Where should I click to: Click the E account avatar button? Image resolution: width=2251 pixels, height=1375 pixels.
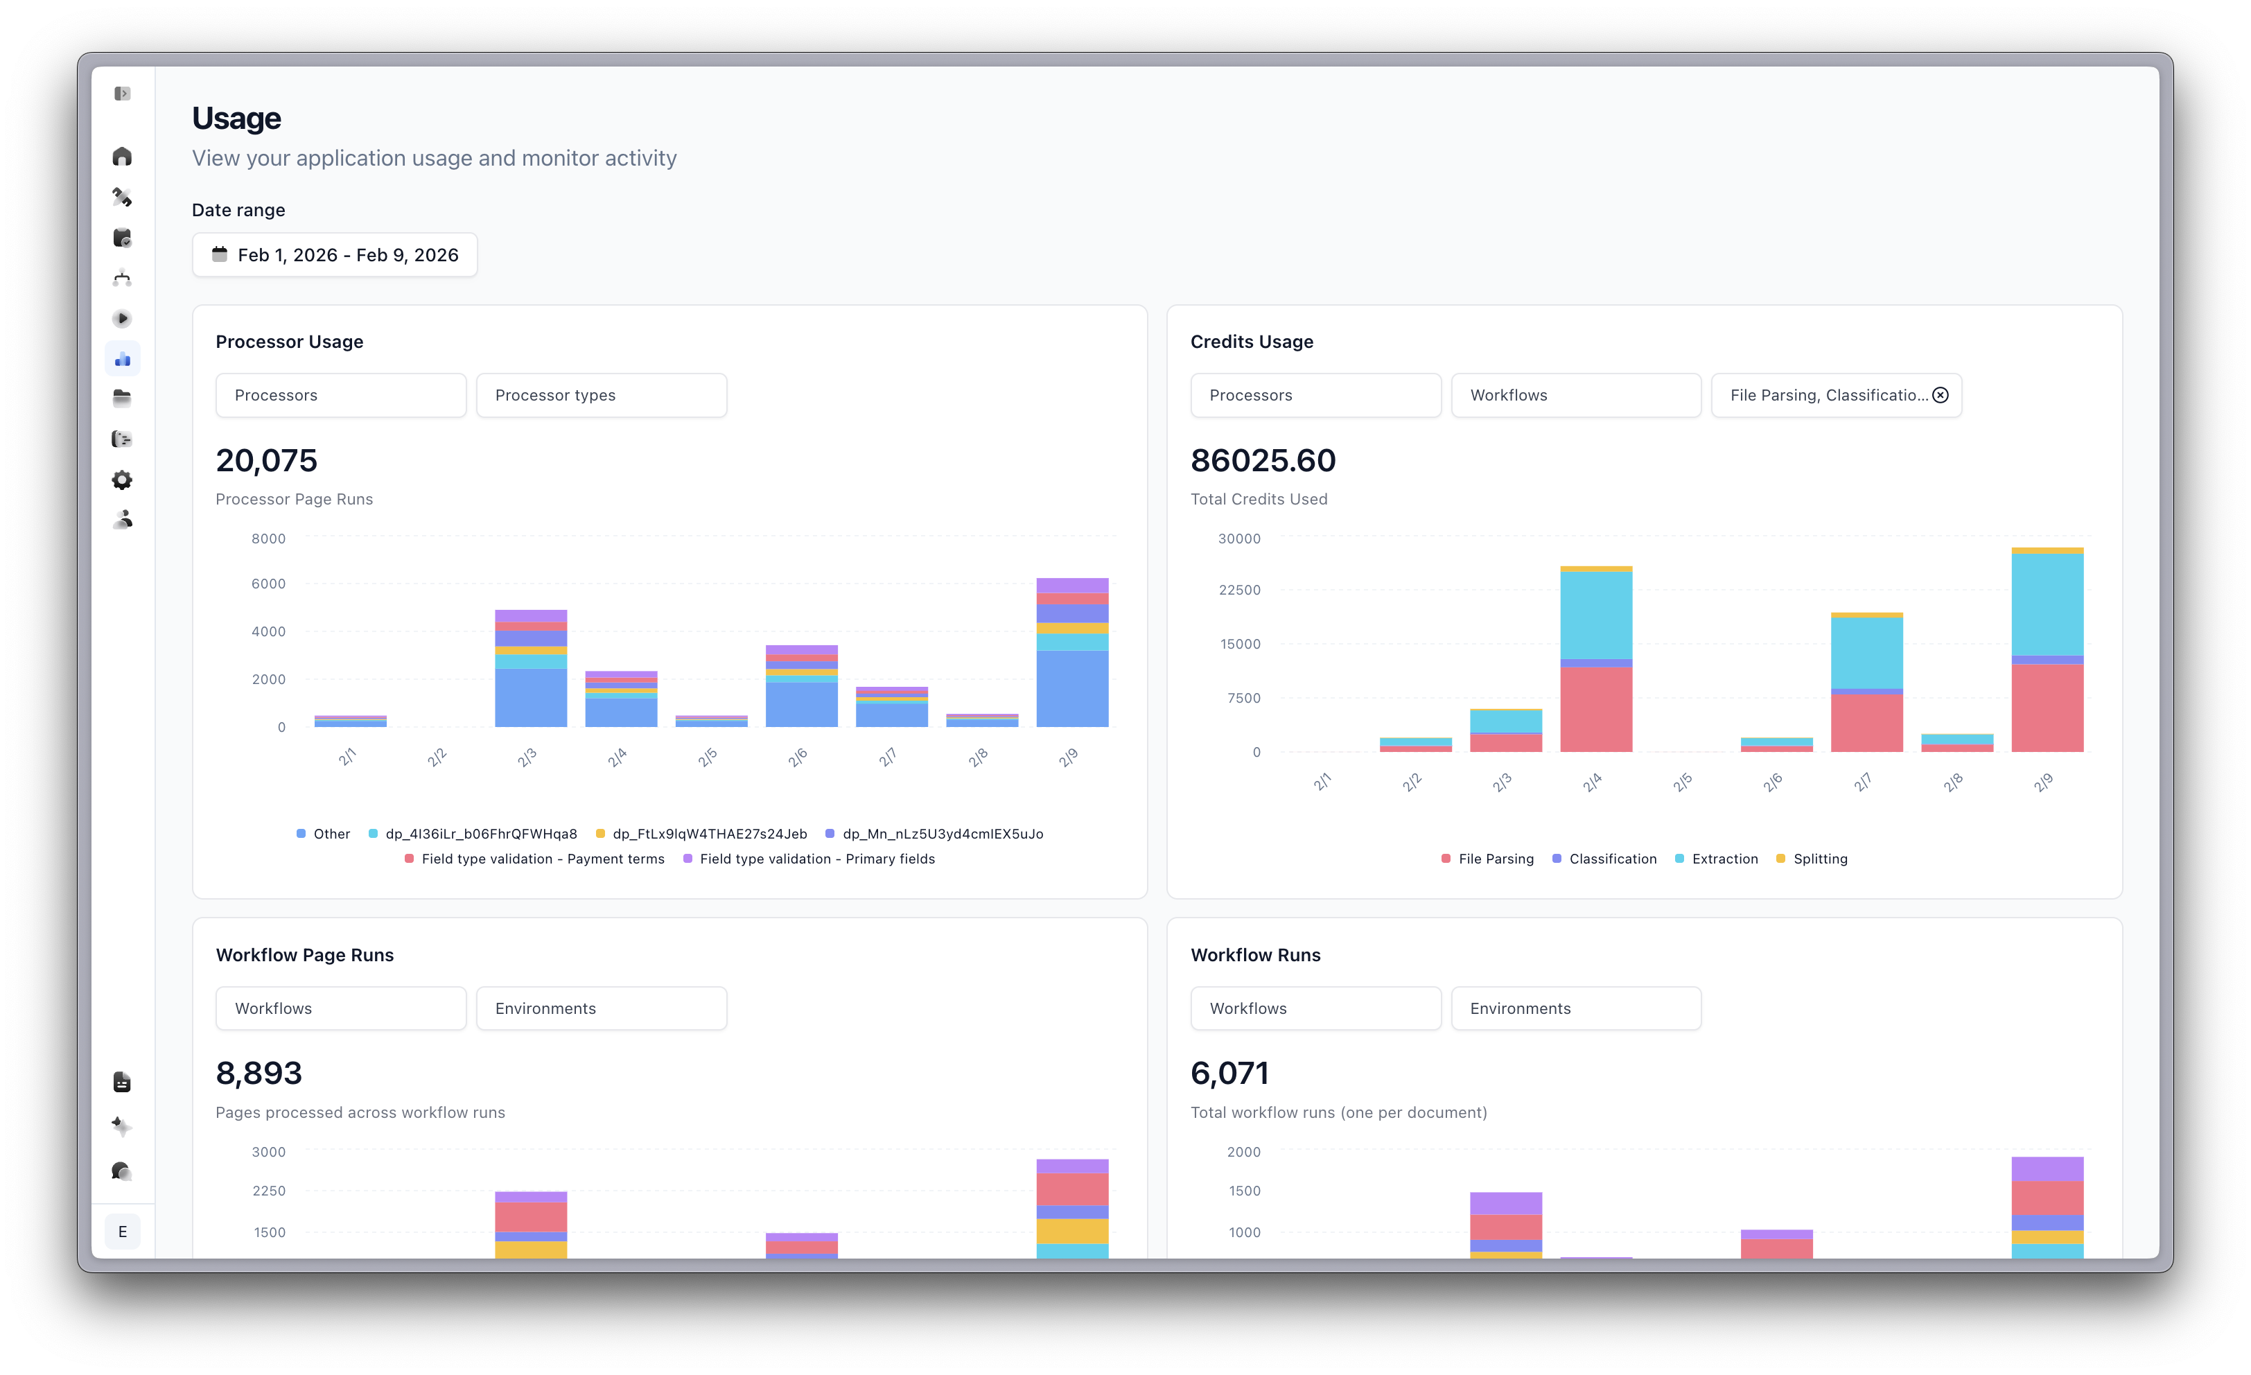tap(123, 1232)
